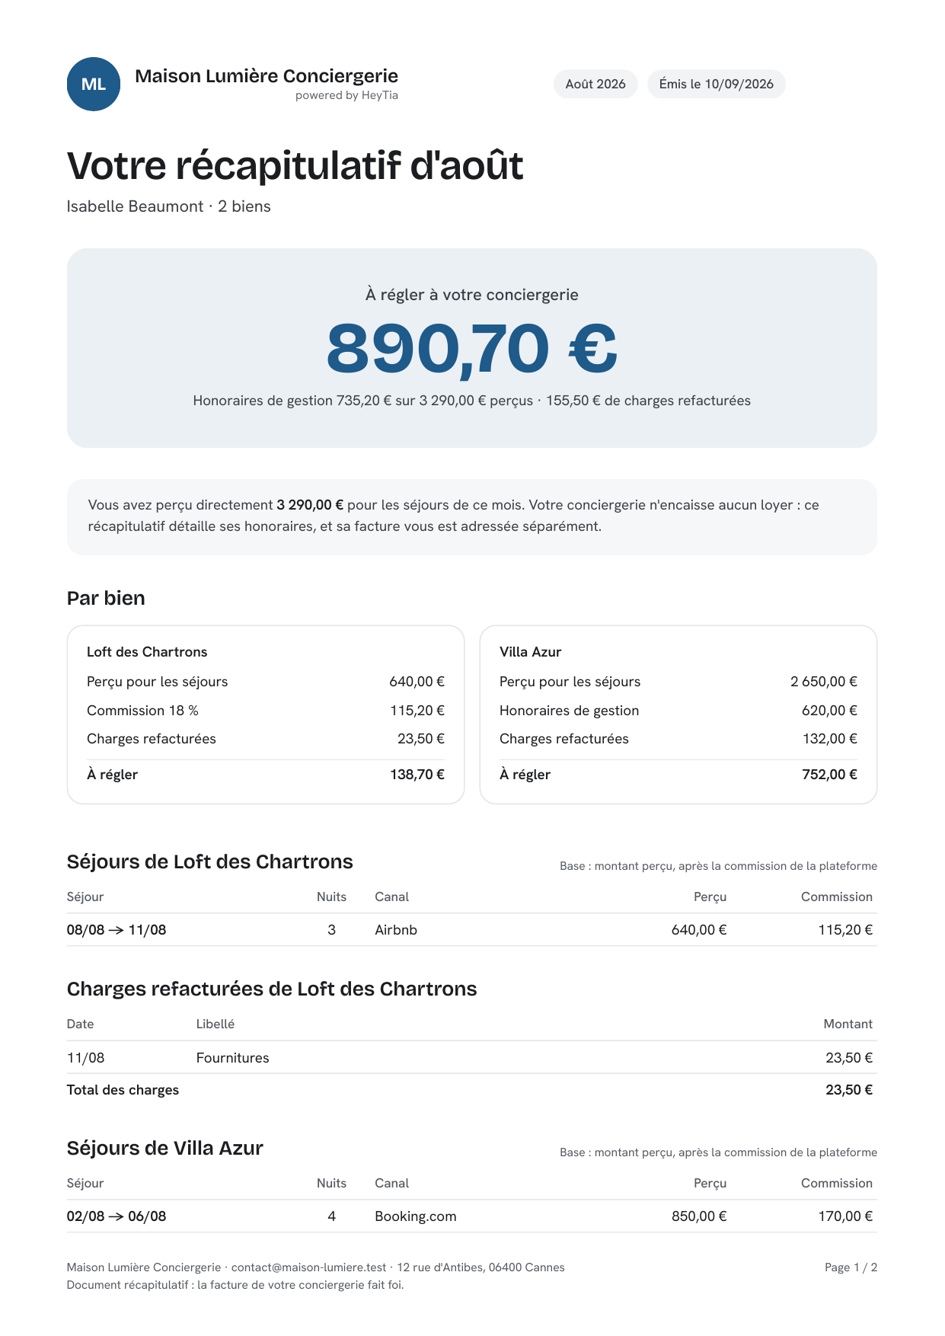The height and width of the screenshot is (1336, 945).
Task: Click Villa Azur stay perçu 850,00 €
Action: [x=699, y=1216]
